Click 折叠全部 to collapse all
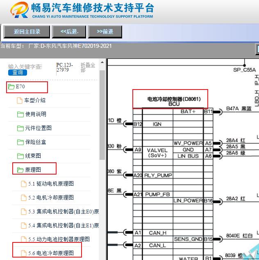Screen dimensions: 259x260 click(x=88, y=67)
